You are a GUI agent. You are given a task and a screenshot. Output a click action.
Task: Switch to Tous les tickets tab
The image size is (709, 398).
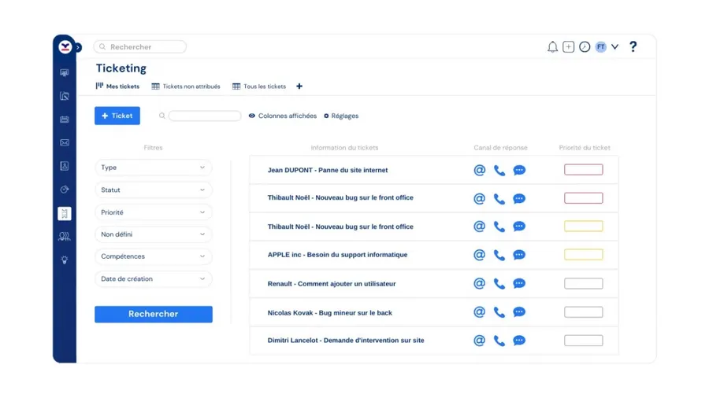(259, 87)
